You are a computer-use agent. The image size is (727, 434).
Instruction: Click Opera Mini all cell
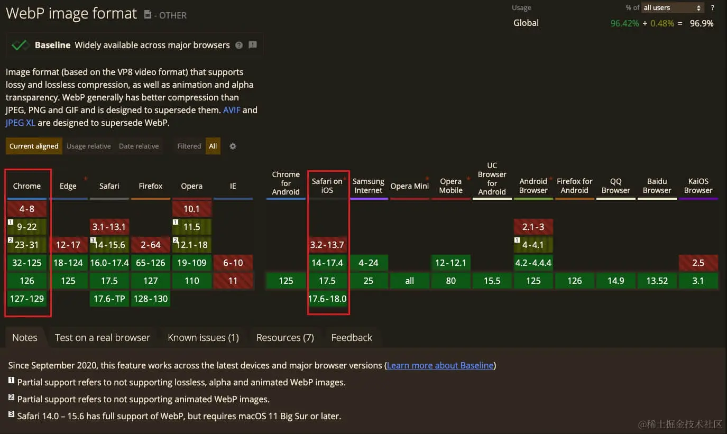[410, 281]
